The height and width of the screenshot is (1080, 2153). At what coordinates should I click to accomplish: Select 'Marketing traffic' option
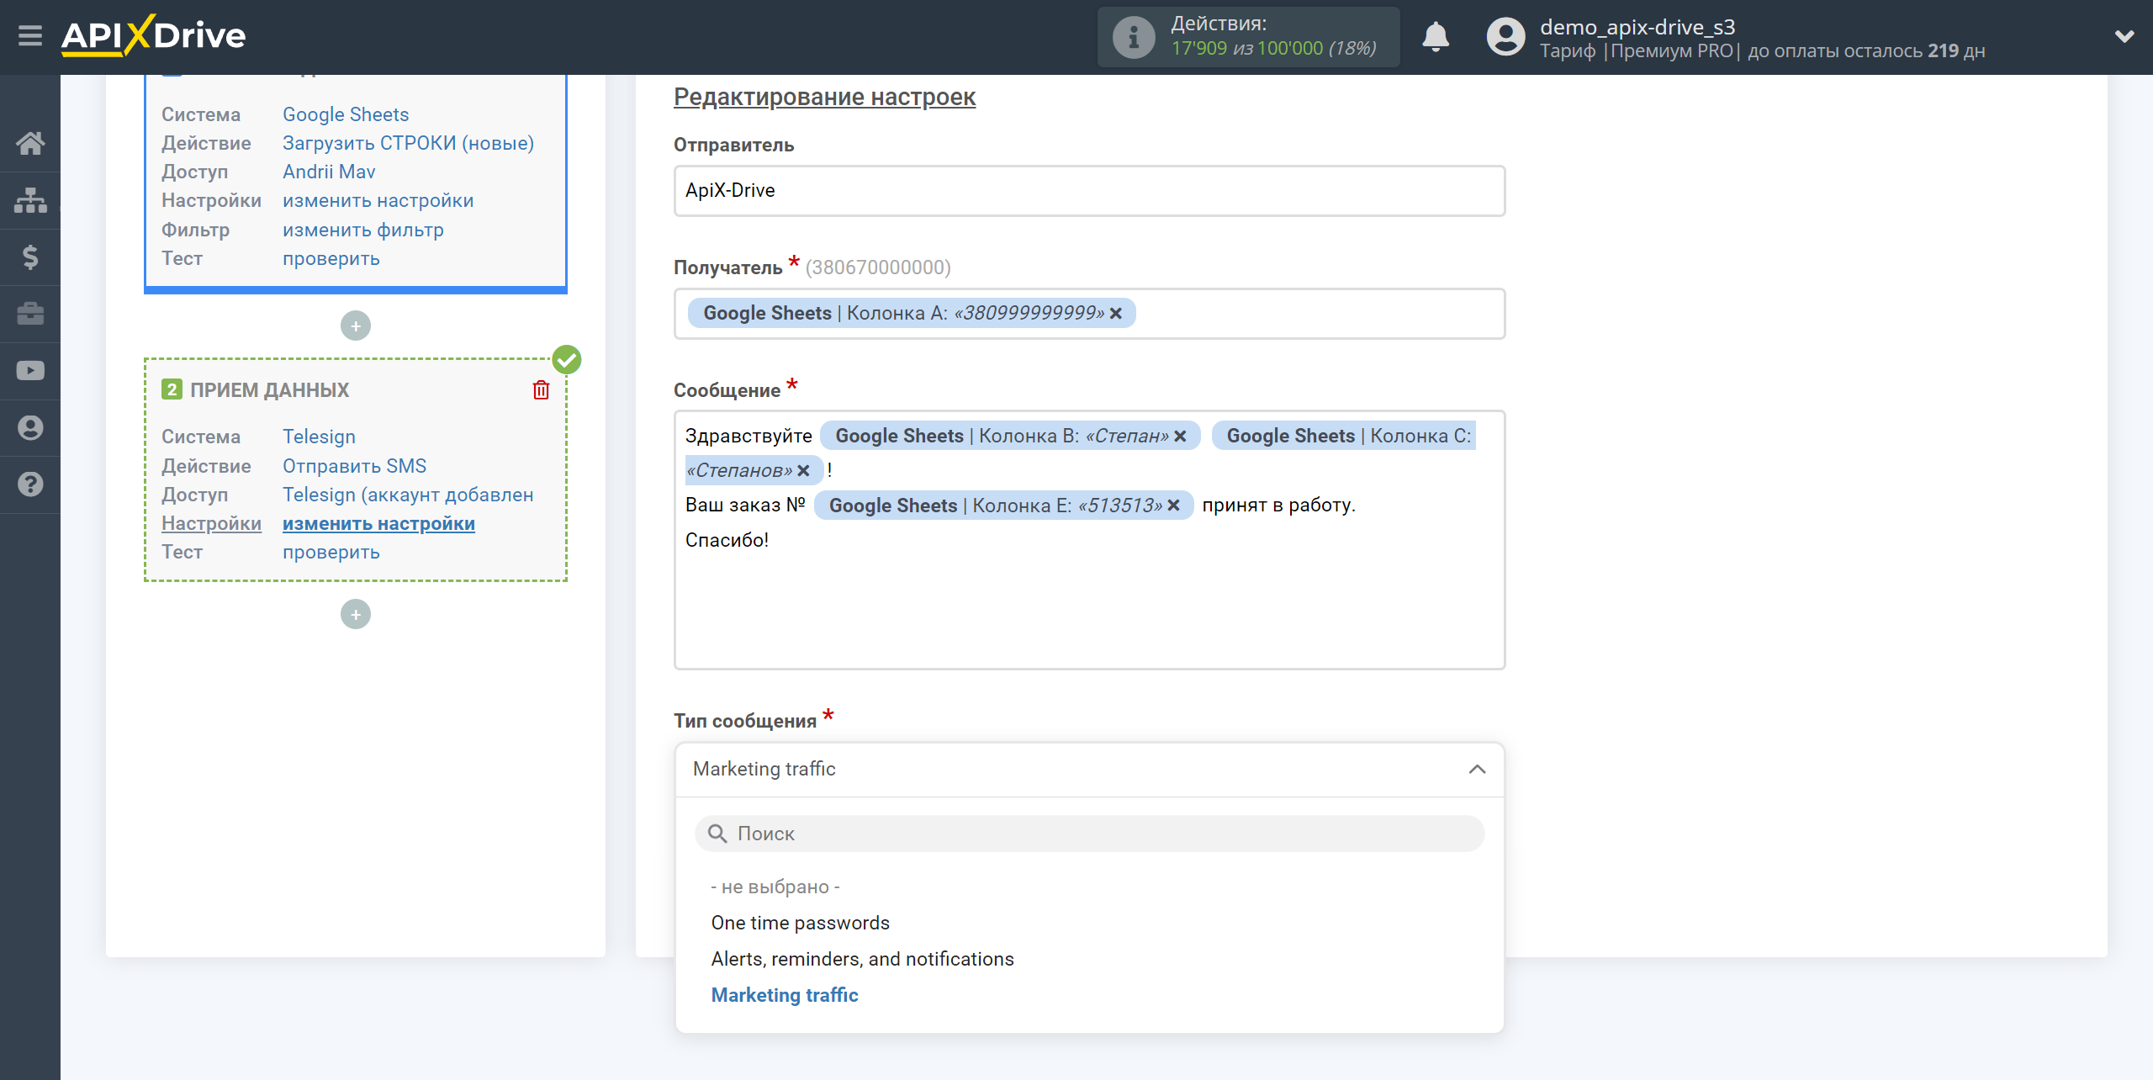coord(784,995)
